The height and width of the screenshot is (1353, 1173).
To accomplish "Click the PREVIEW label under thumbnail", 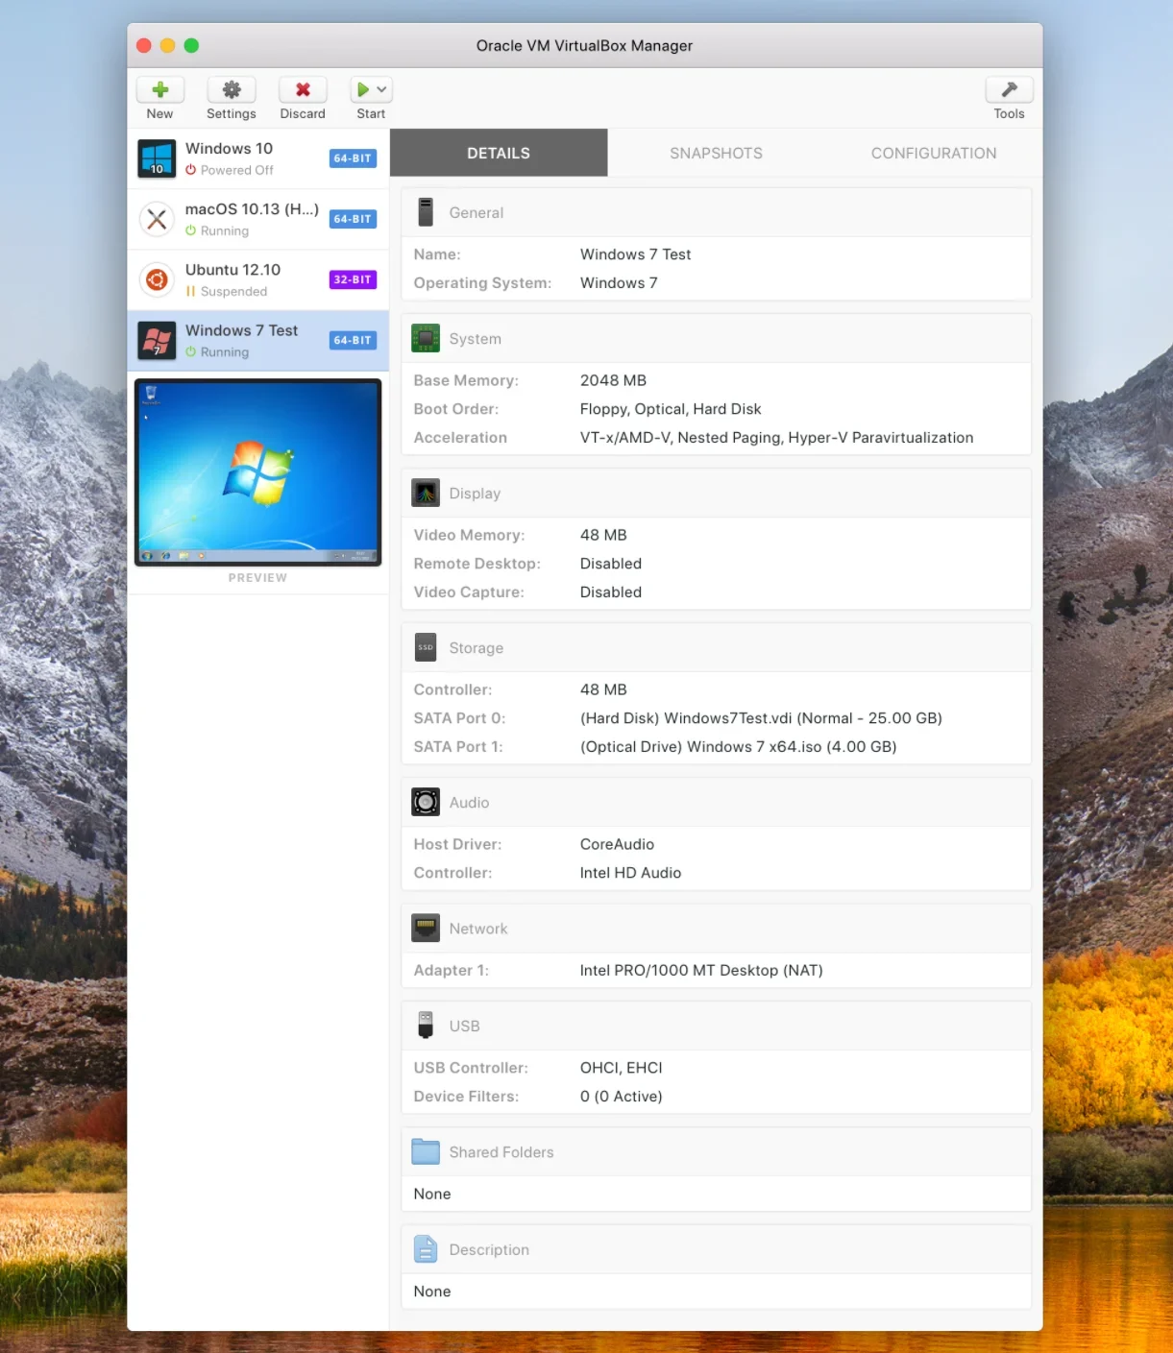I will pyautogui.click(x=257, y=578).
